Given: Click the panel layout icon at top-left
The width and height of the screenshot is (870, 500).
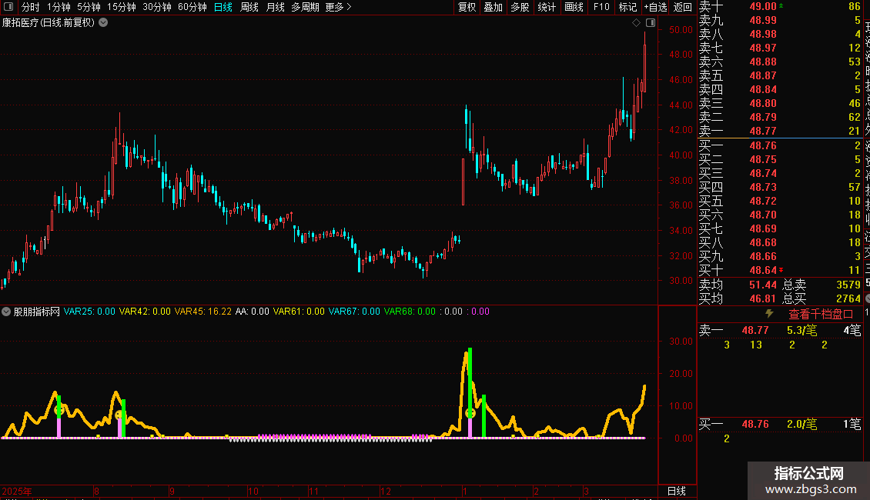Looking at the screenshot, I should coord(8,7).
